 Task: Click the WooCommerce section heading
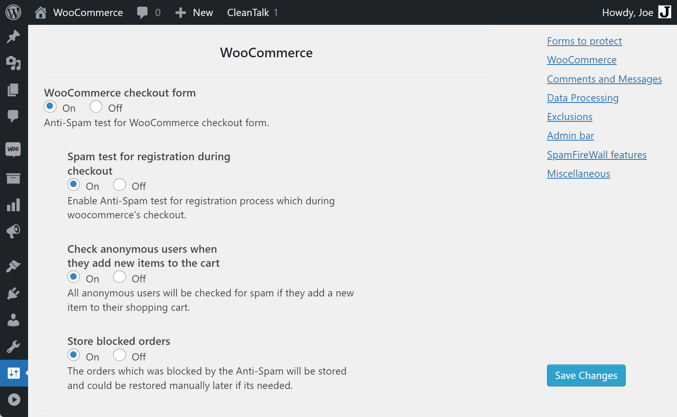click(x=266, y=52)
